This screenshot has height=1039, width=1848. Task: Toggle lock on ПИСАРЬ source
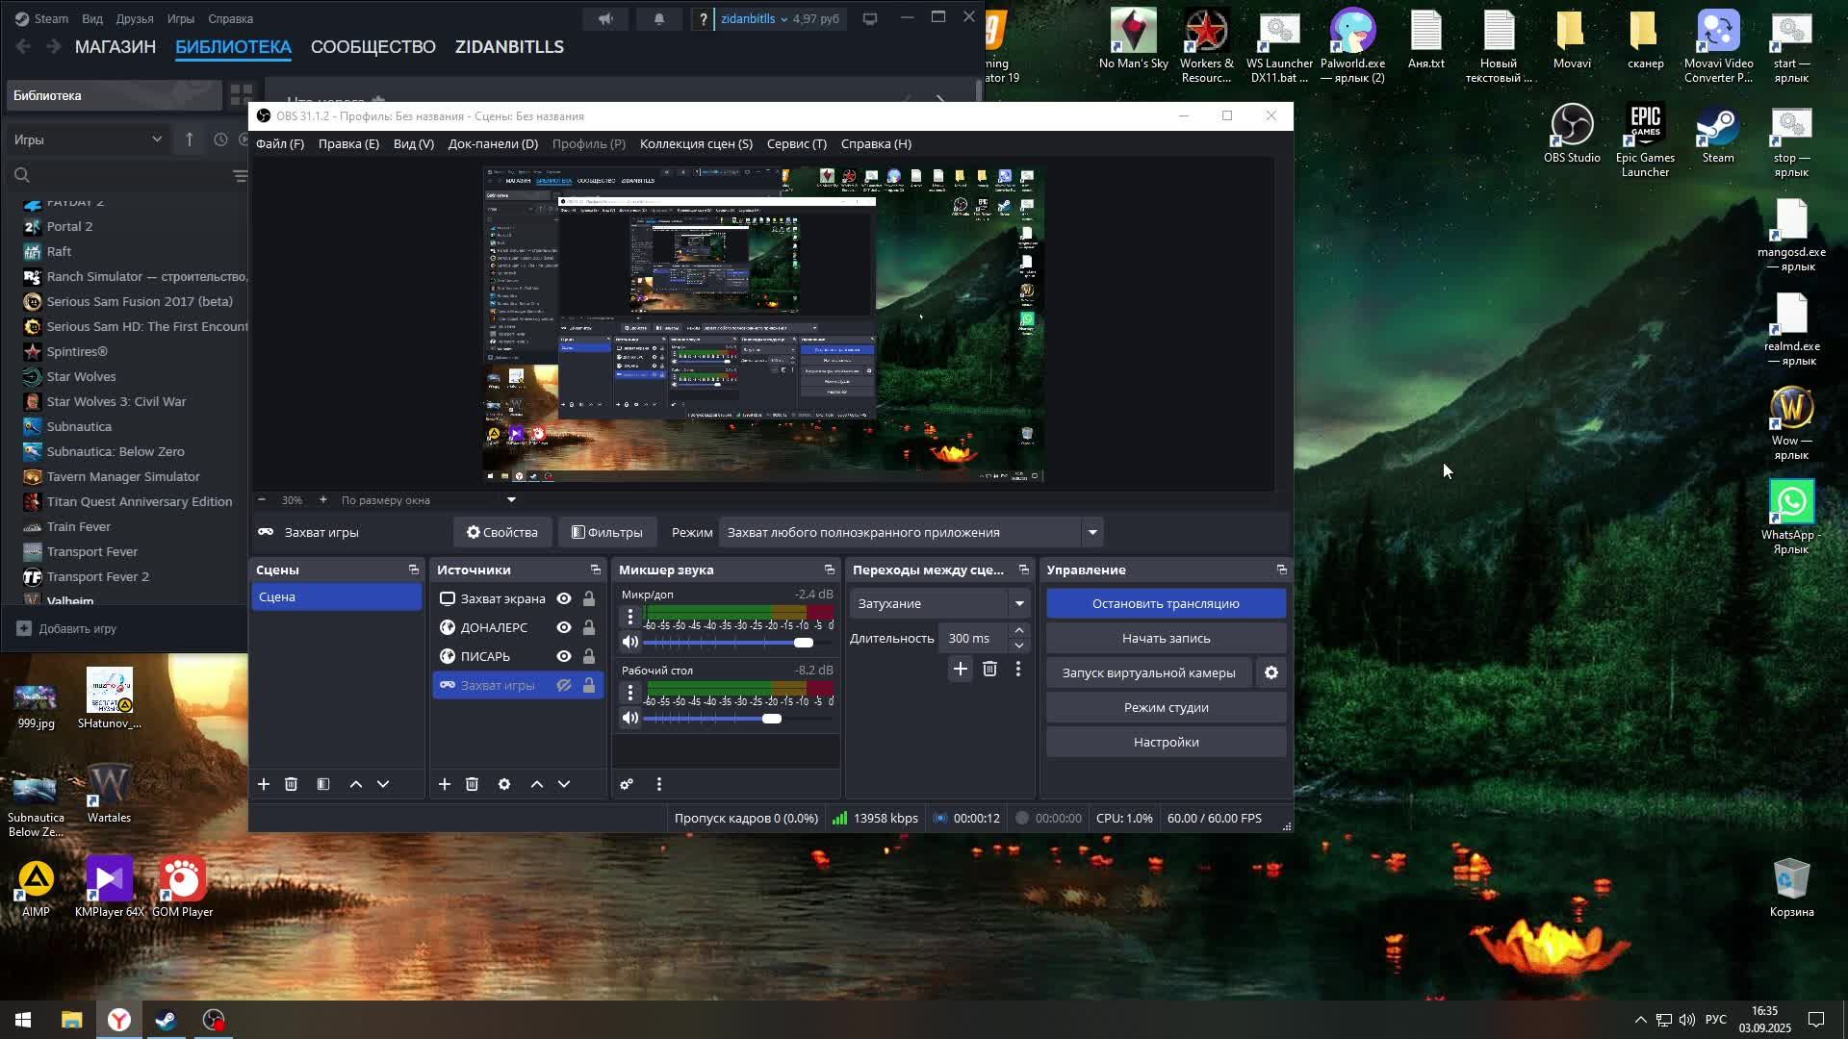pyautogui.click(x=589, y=656)
